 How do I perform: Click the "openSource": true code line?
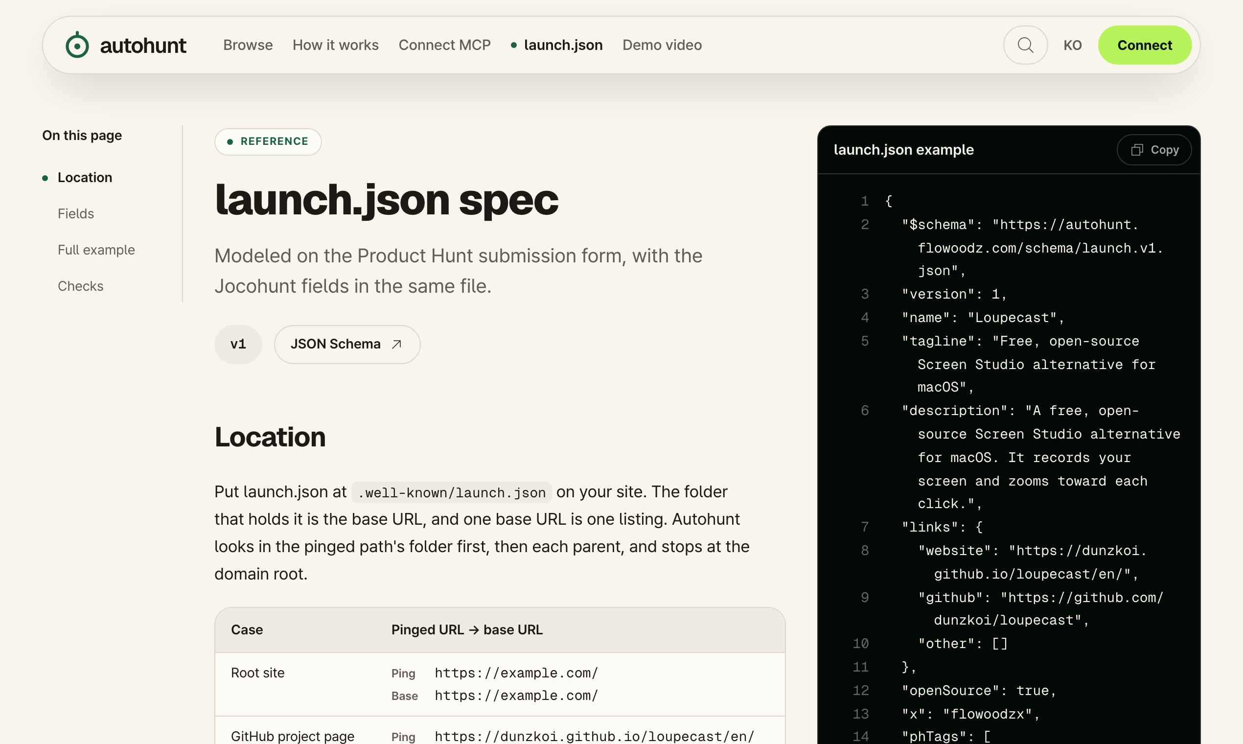(x=978, y=691)
